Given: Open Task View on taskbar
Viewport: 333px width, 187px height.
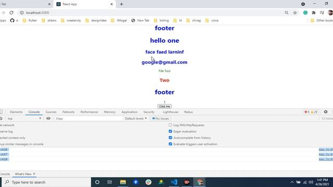Looking at the screenshot, I should [110, 182].
